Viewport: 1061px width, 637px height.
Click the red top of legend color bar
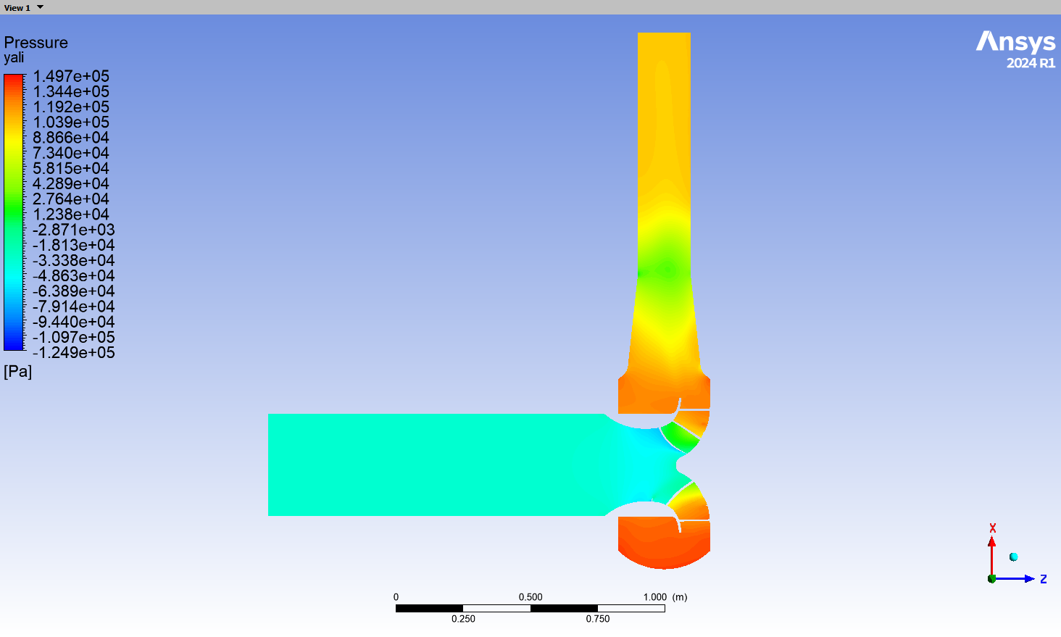coord(14,80)
